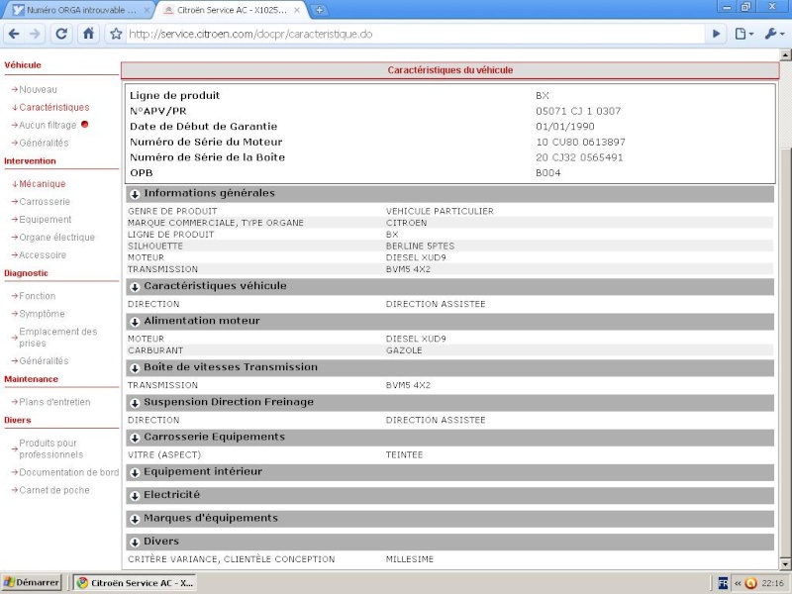Collapse Alimentation moteur section arrow

coord(135,322)
